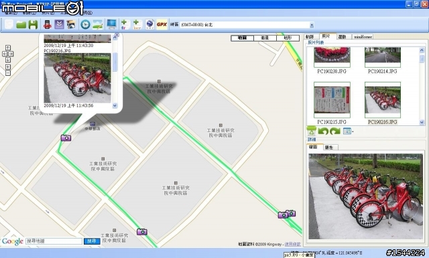This screenshot has width=429, height=258.
Task: Open the time zone (GMT+08:00) dropdown
Action: (x=247, y=25)
